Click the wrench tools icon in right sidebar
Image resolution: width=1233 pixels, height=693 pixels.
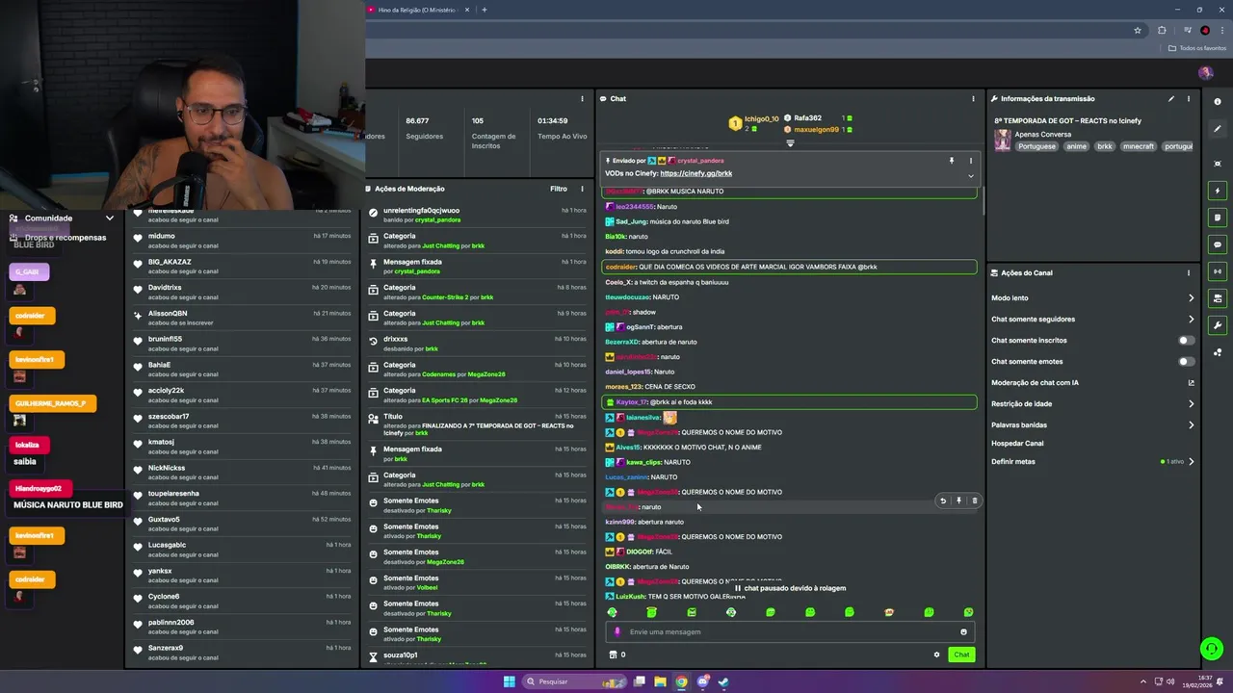coord(1218,325)
